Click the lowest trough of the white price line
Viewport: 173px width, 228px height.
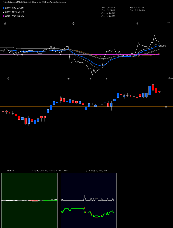[92, 75]
